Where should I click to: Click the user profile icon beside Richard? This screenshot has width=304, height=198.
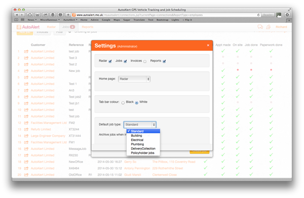click(x=269, y=27)
